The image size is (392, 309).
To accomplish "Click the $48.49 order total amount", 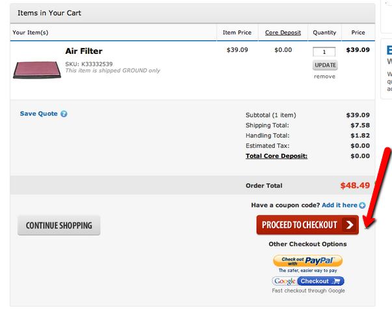I will tap(354, 185).
